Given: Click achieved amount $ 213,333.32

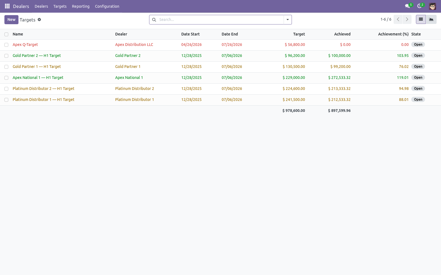Looking at the screenshot, I should coord(339,89).
